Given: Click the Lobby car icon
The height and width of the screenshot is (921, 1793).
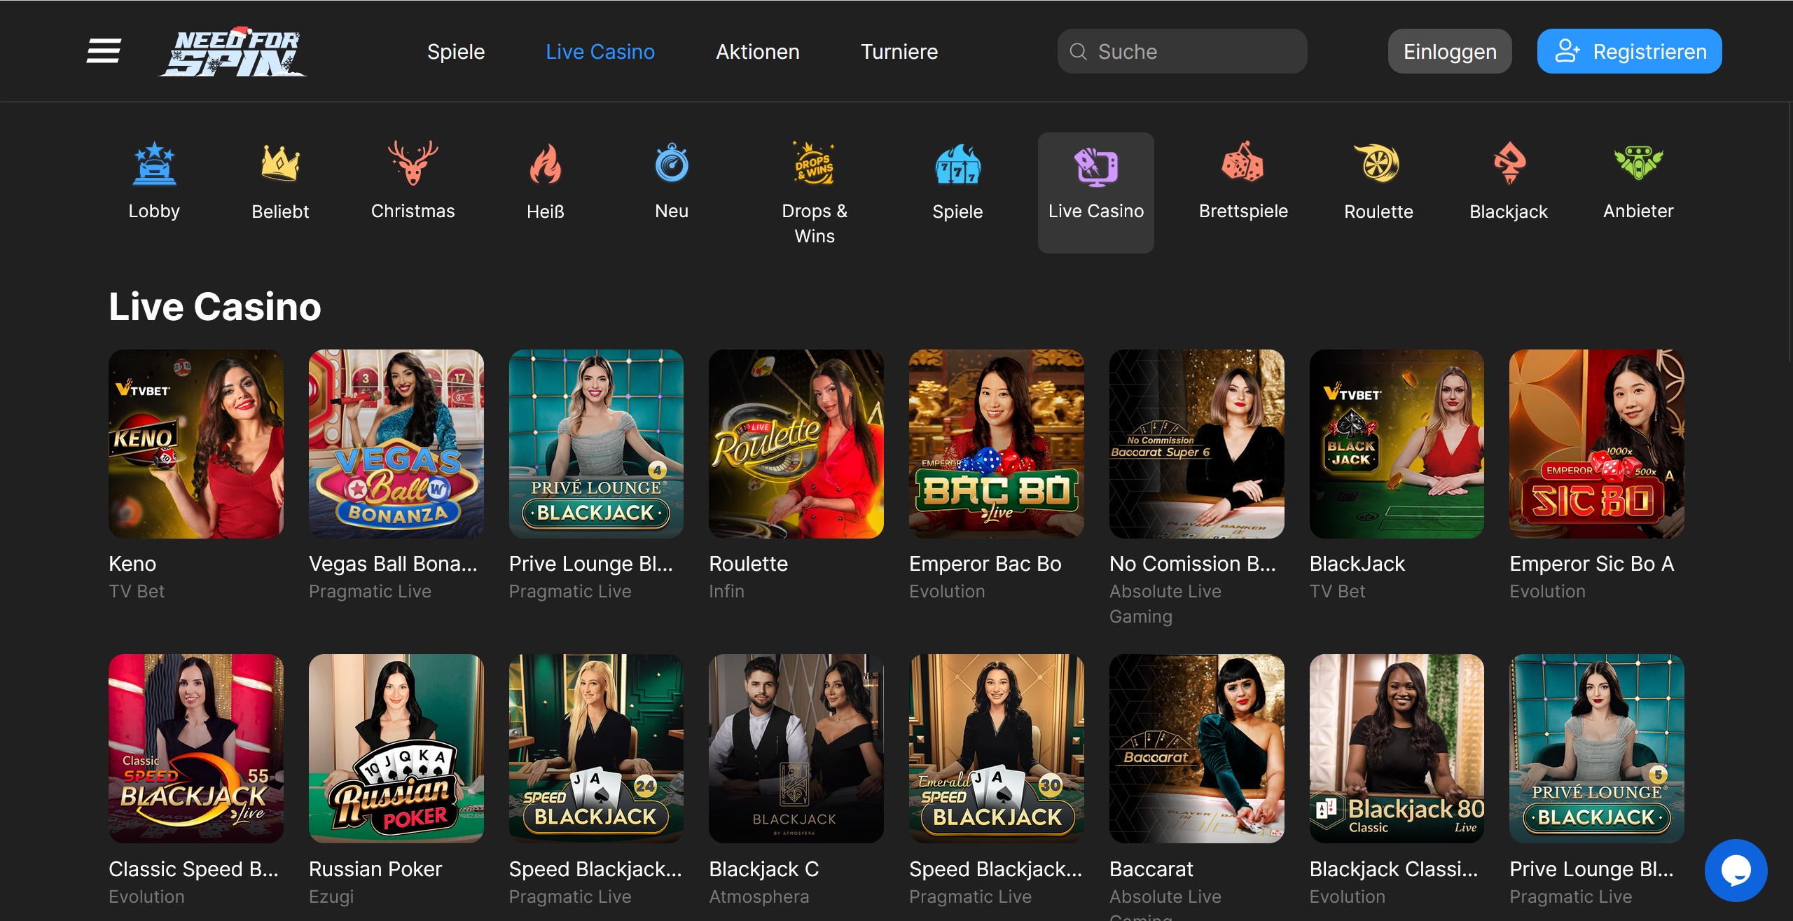Looking at the screenshot, I should [155, 164].
